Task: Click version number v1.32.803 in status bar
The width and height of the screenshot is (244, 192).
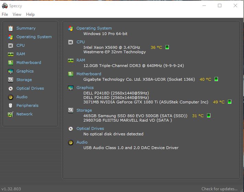Action: pos(11,189)
